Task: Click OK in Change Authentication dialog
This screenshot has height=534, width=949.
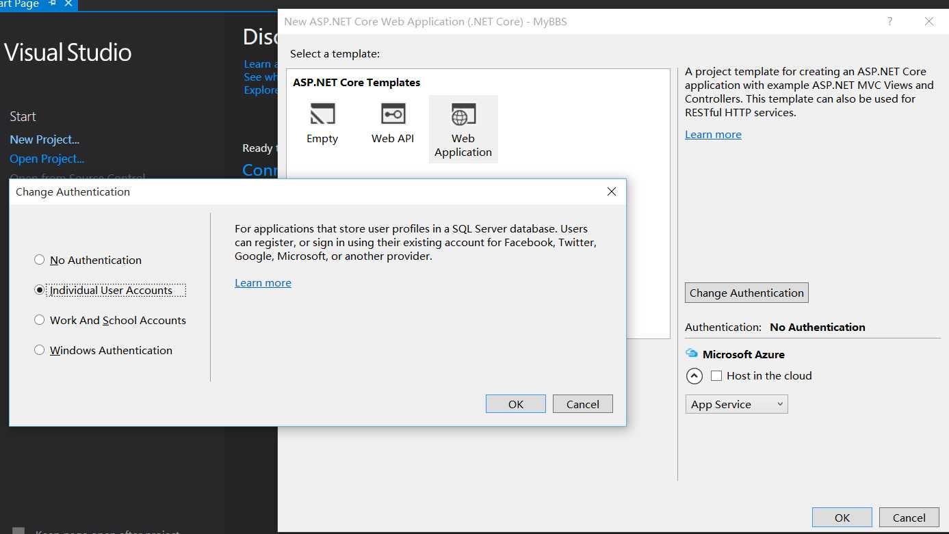Action: [x=516, y=404]
